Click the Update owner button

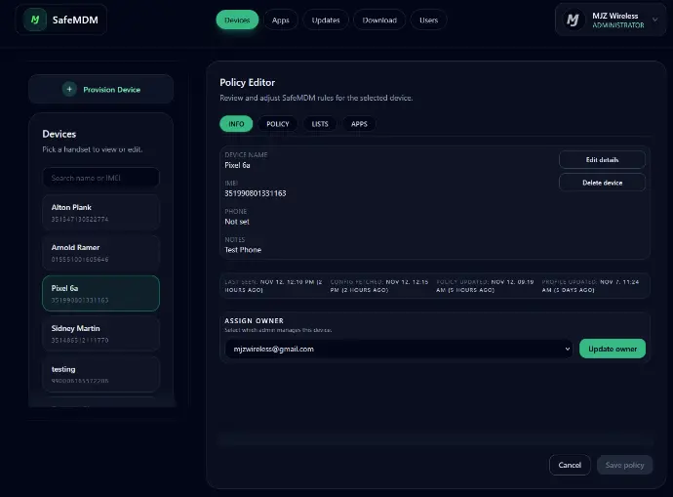click(612, 349)
